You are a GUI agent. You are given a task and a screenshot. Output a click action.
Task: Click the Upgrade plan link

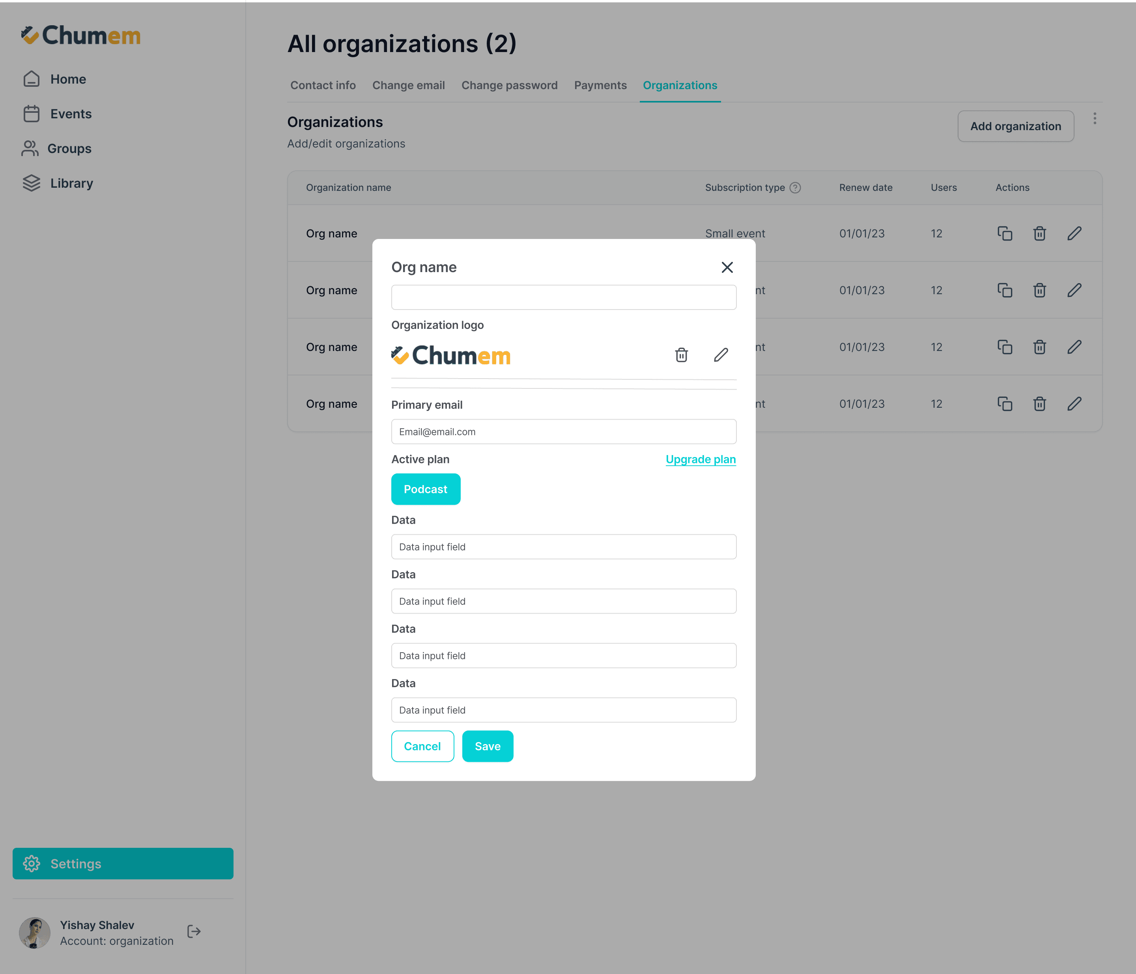coord(700,459)
